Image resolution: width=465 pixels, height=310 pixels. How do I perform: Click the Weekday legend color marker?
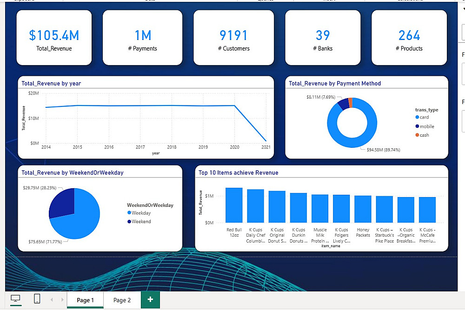(129, 212)
